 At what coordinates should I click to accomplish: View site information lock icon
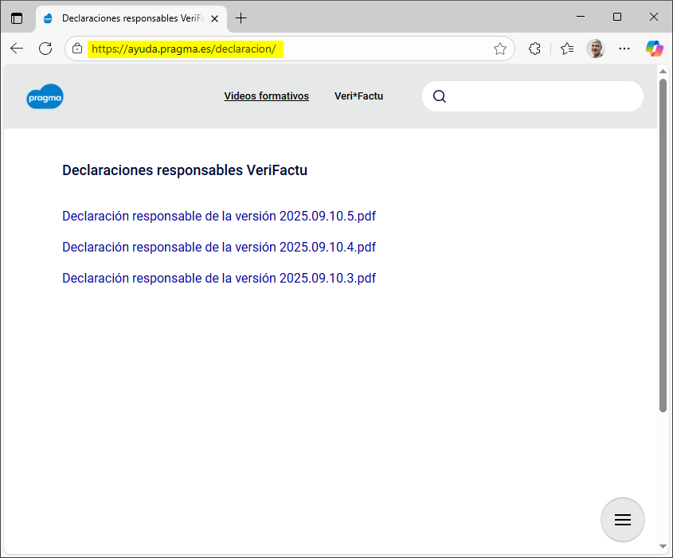(x=77, y=49)
